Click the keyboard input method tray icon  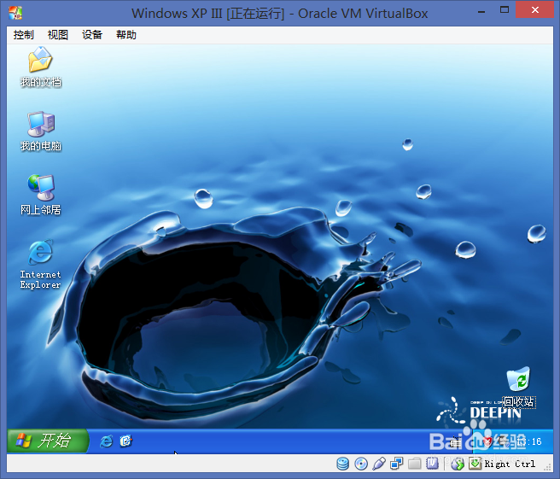(455, 442)
